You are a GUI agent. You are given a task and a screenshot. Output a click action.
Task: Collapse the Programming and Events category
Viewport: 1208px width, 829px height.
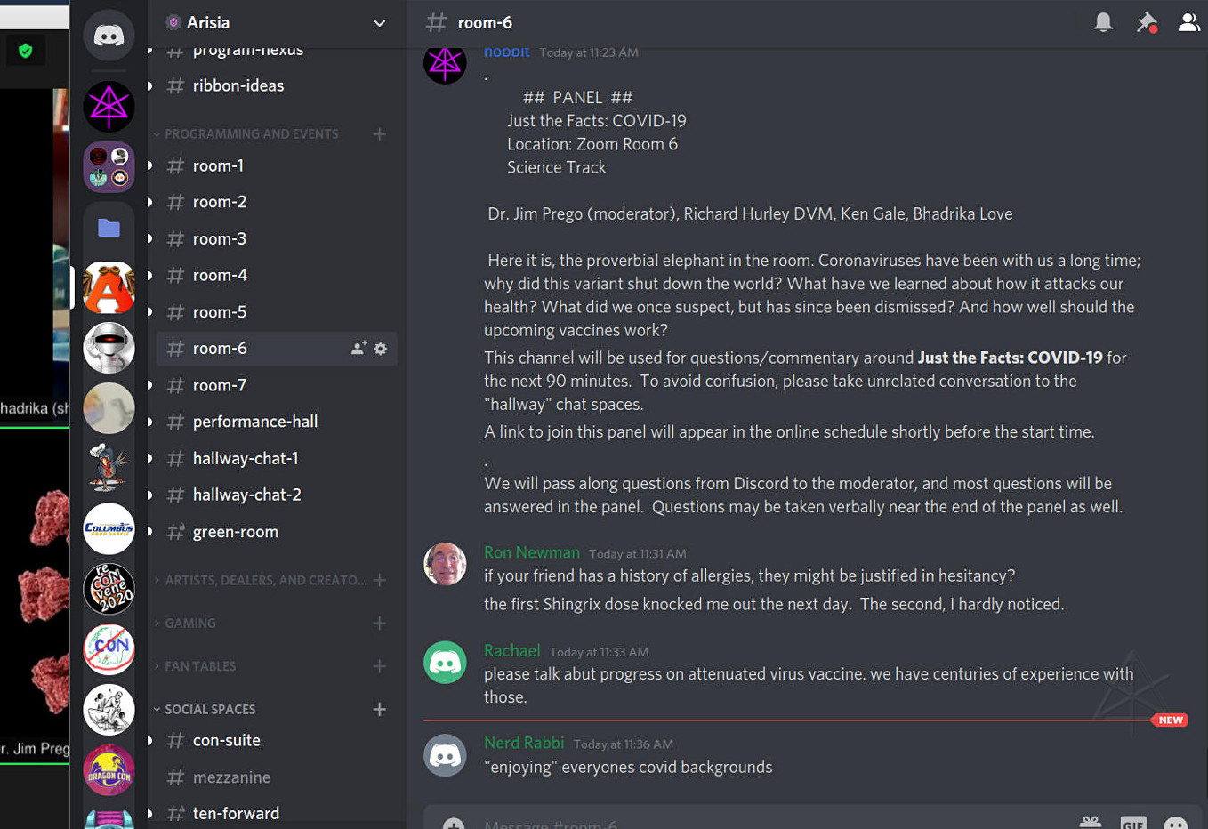point(251,134)
